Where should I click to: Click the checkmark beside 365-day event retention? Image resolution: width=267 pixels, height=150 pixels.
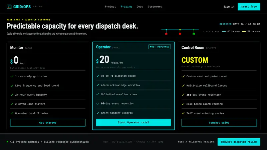pos(183,95)
